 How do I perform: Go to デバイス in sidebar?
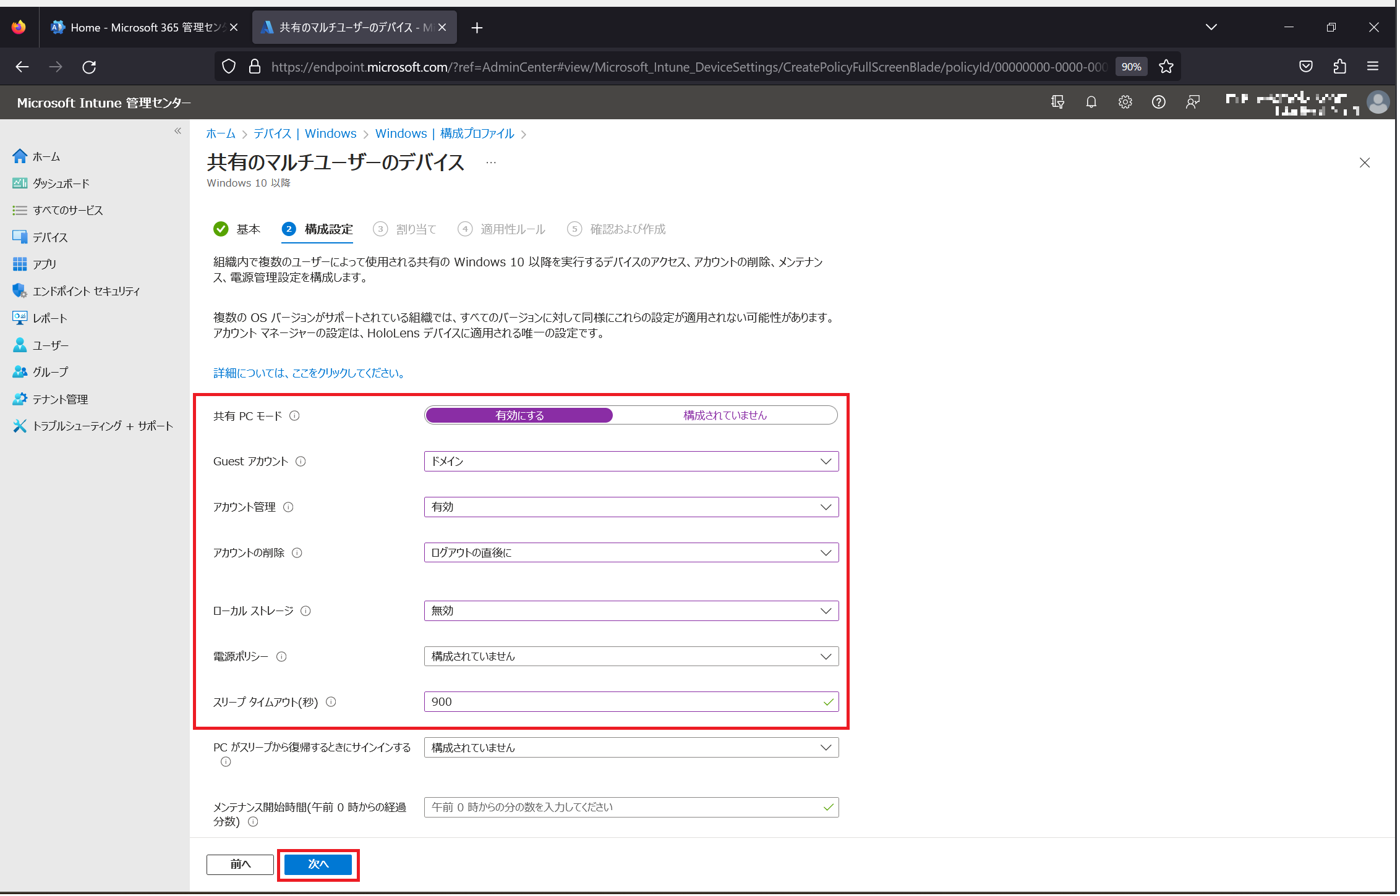click(x=41, y=237)
